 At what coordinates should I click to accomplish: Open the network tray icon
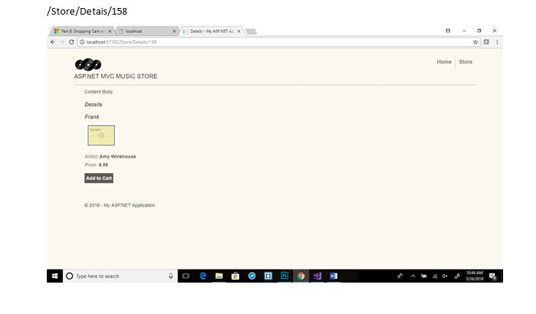(x=435, y=276)
